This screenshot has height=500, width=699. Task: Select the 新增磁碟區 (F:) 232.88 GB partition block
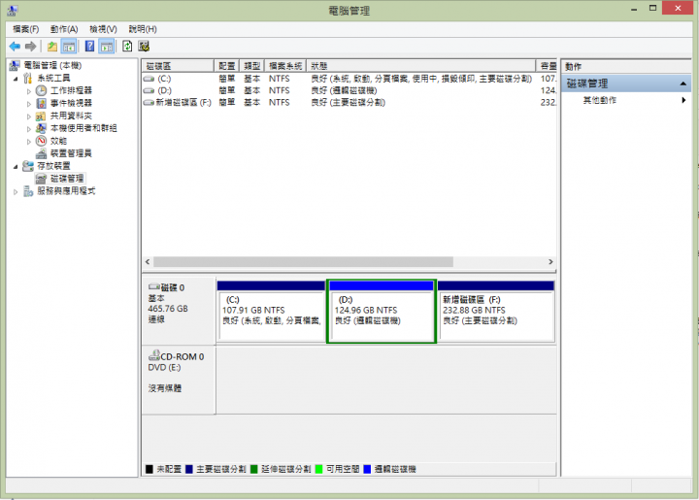496,311
